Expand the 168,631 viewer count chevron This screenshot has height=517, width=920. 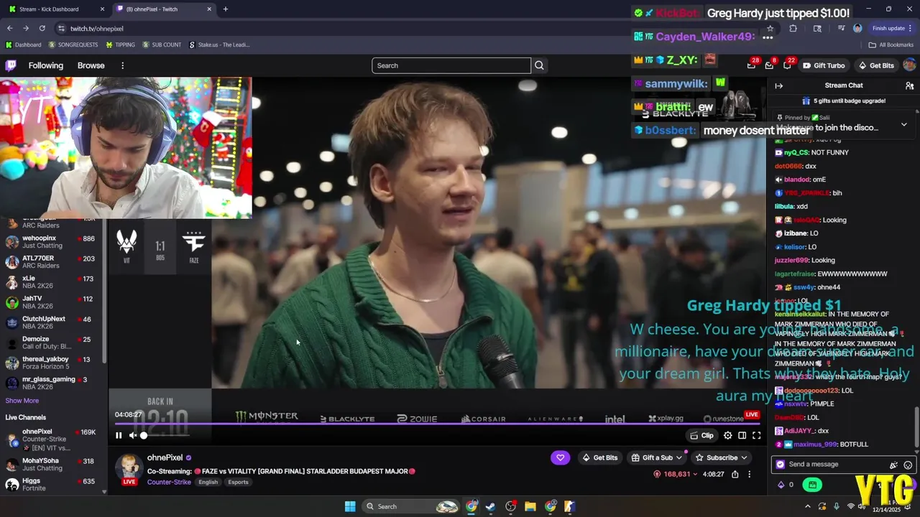[695, 474]
